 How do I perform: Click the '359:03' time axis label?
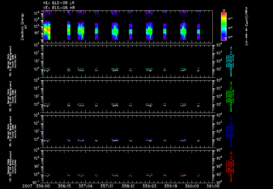149,186
